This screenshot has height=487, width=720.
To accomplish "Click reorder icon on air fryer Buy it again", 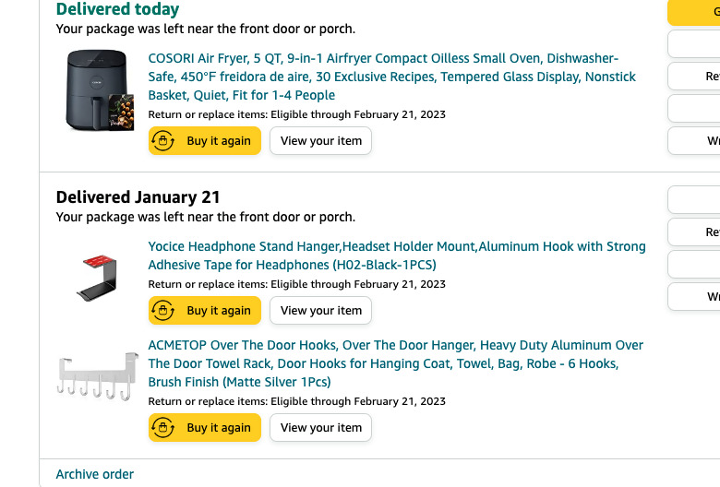I will 162,141.
